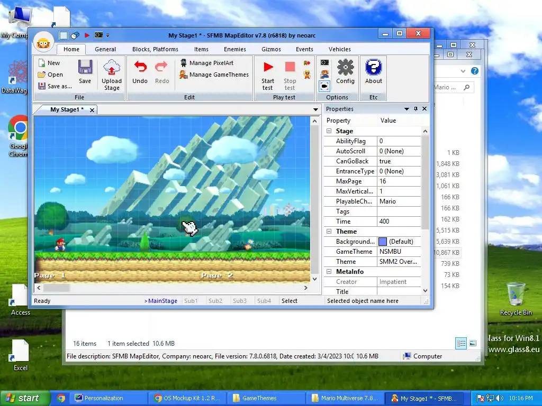Click the Redo arrow

162,72
